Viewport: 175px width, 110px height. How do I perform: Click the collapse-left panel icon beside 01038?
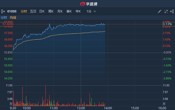[3, 11]
